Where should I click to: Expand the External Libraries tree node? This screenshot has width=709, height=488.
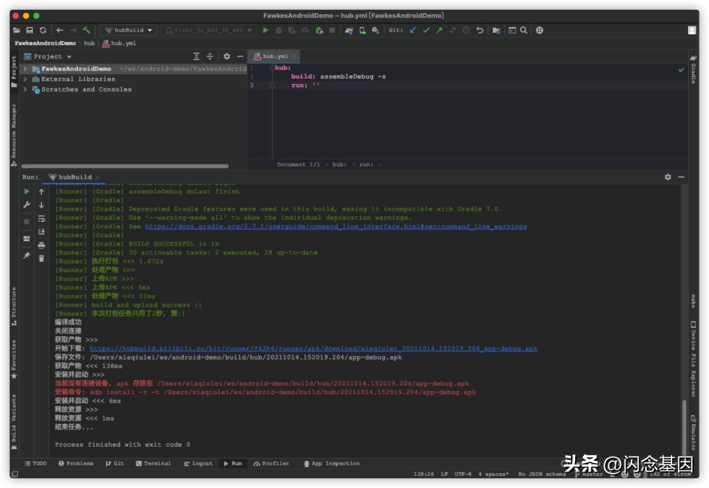coord(25,79)
